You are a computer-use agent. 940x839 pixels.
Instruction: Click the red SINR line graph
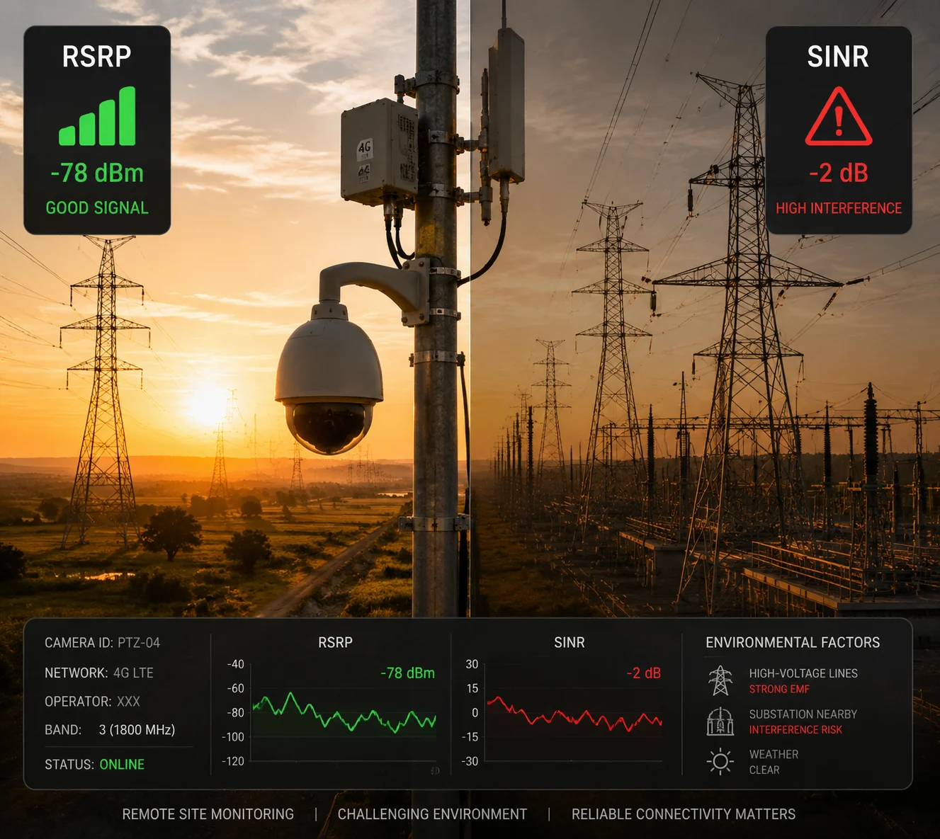click(574, 715)
